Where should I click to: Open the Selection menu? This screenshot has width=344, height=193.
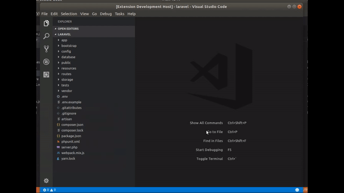[69, 14]
